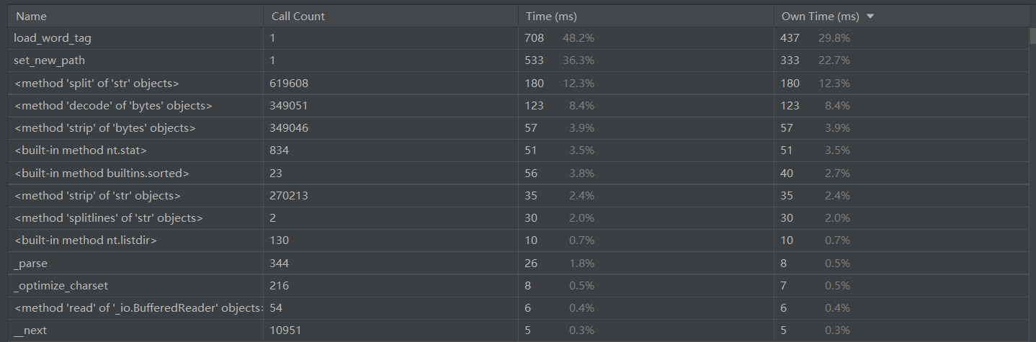
Task: Select the nt.listdir row
Action: [518, 240]
